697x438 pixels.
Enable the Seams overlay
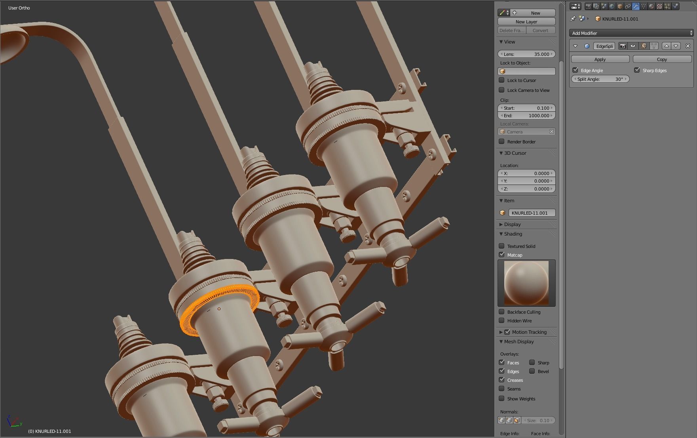tap(501, 388)
